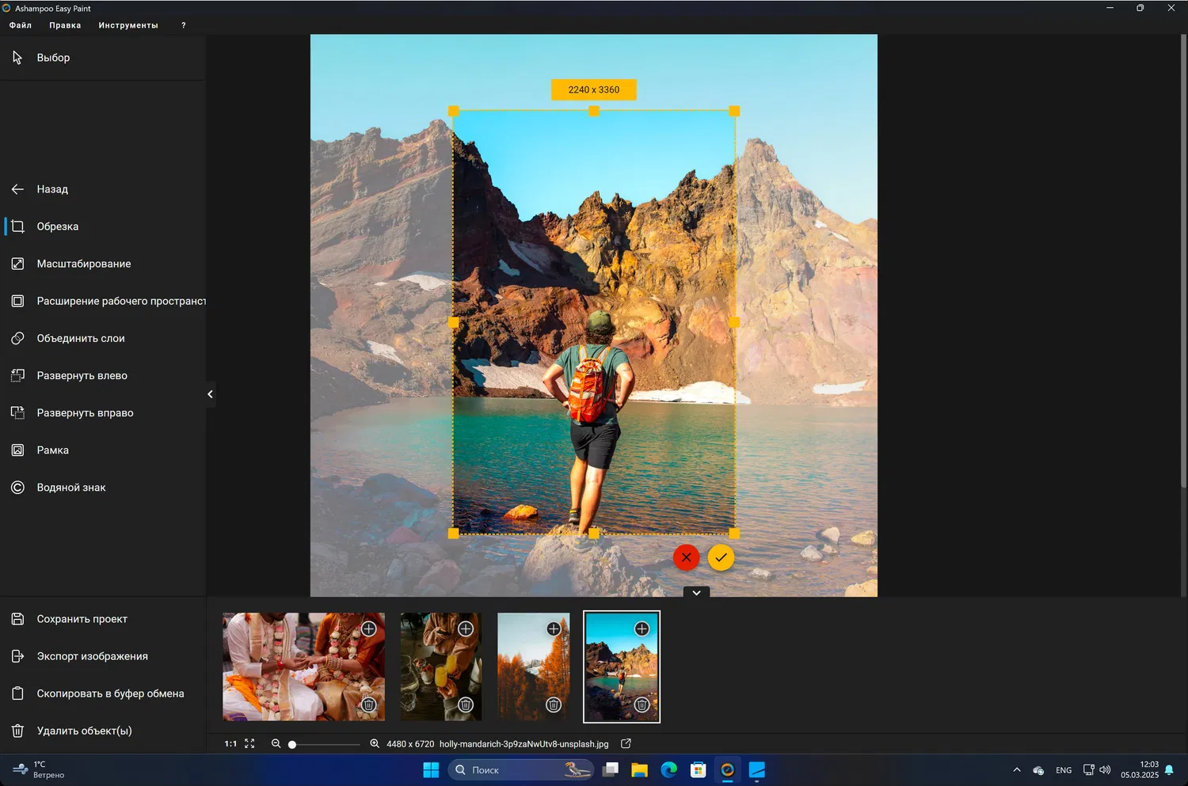Collapse the thumbnail strip chevron
1188x786 pixels.
click(x=696, y=592)
